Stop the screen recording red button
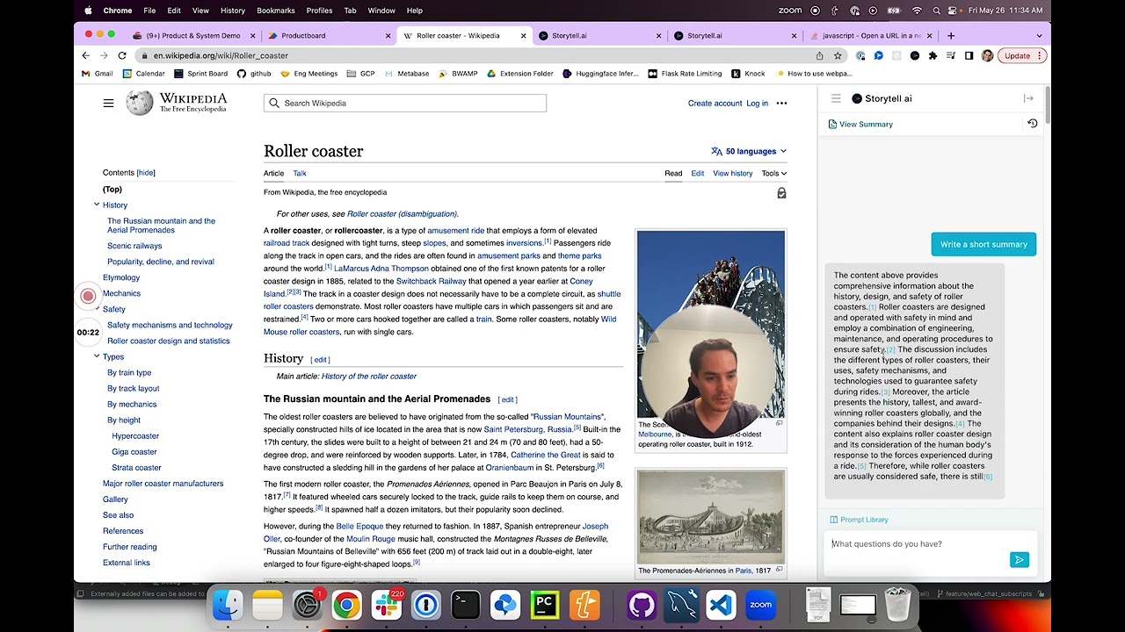The width and height of the screenshot is (1125, 632). click(x=88, y=297)
